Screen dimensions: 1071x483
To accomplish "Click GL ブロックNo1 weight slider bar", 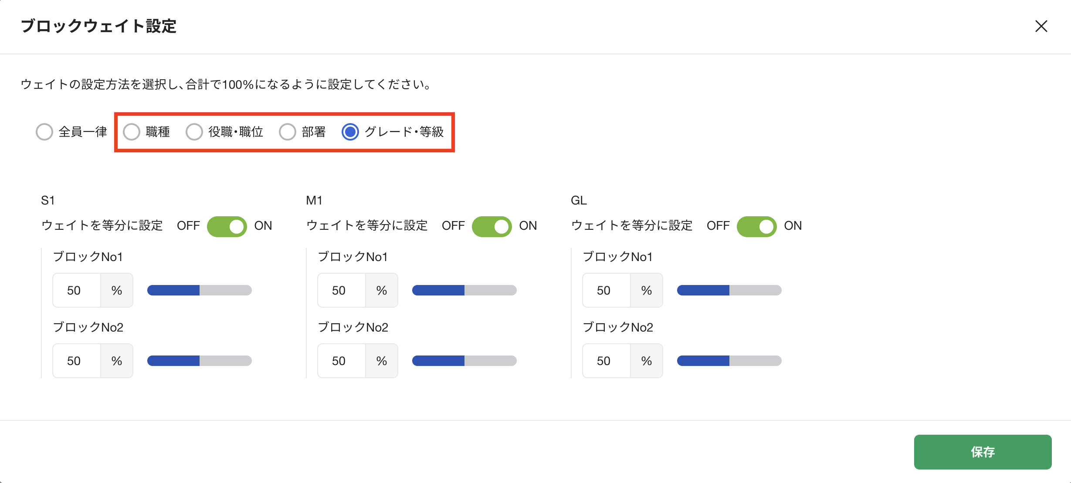I will [729, 290].
